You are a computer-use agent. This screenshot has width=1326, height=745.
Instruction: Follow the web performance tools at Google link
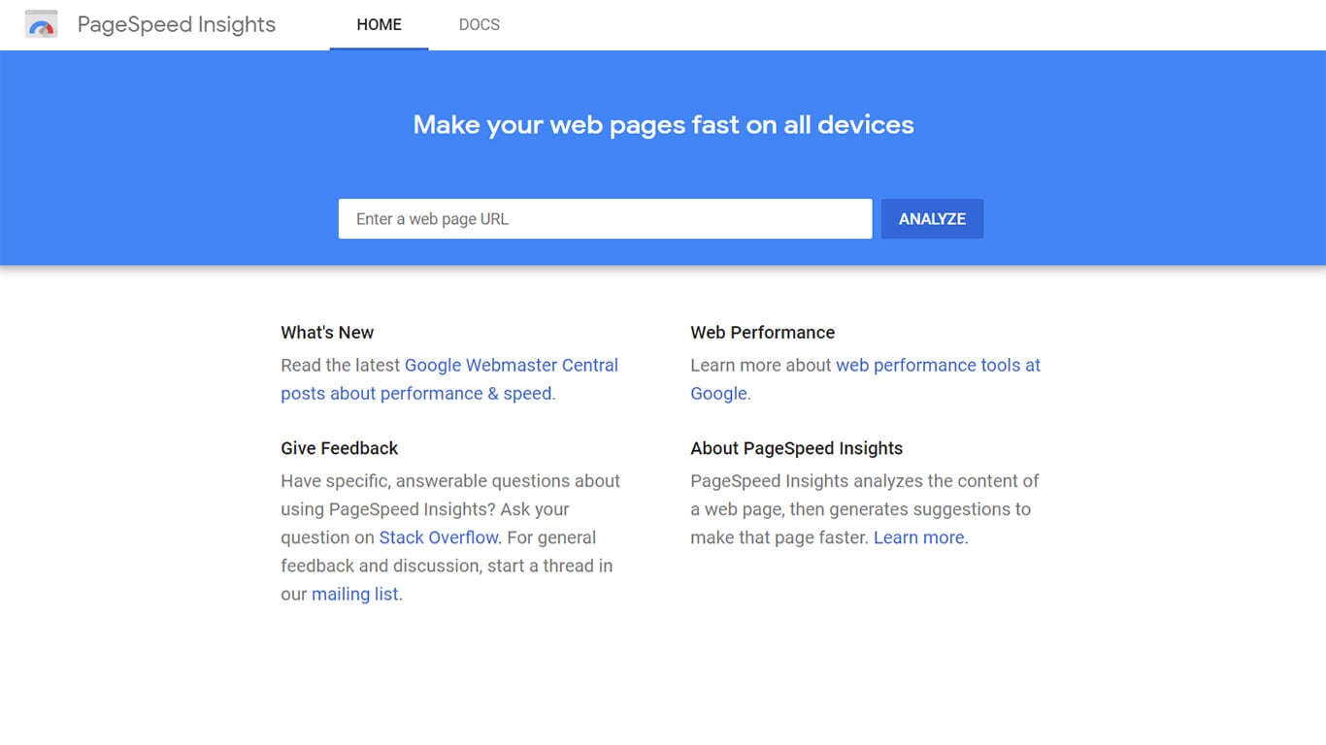click(865, 379)
